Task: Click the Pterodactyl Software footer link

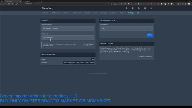Action: pos(101,73)
